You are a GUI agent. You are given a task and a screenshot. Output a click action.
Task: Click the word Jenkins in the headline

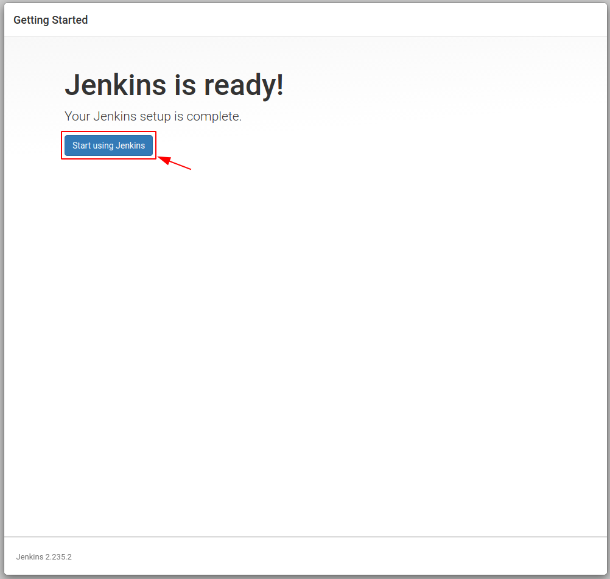point(107,85)
